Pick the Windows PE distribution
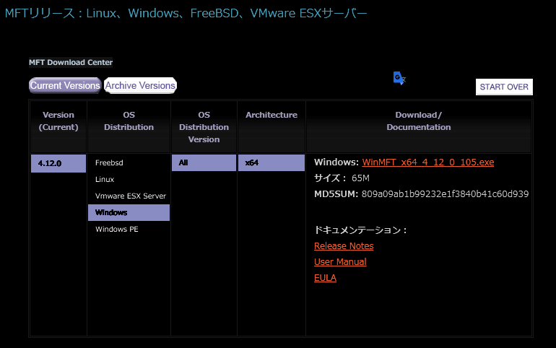Image resolution: width=556 pixels, height=348 pixels. point(117,230)
